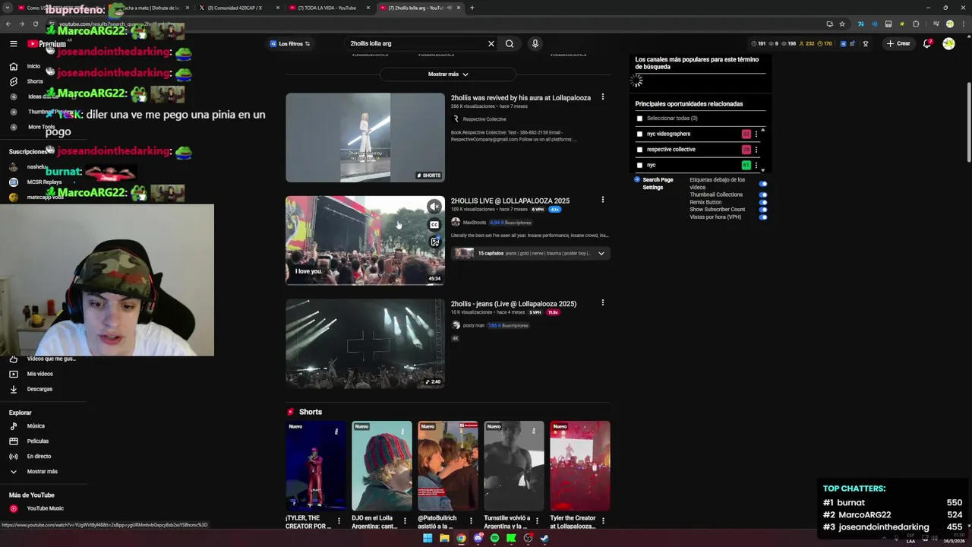Screen dimensions: 972x547
Task: Check the 'nyc' keyword checkbox
Action: [639, 165]
